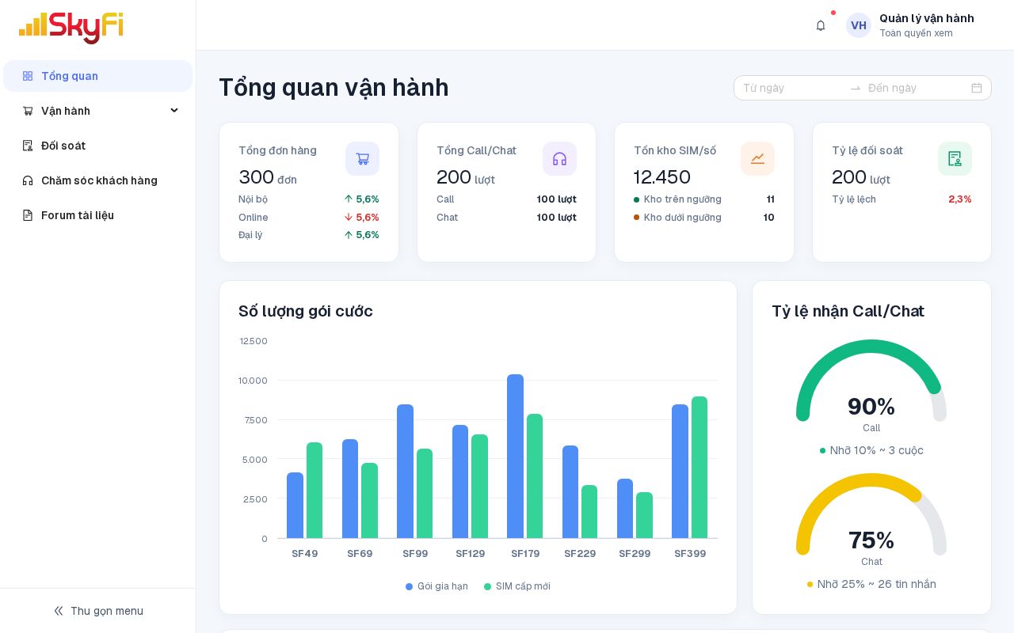Screen dimensions: 1014x633
Task: Click the calendar icon in date range
Action: point(977,88)
